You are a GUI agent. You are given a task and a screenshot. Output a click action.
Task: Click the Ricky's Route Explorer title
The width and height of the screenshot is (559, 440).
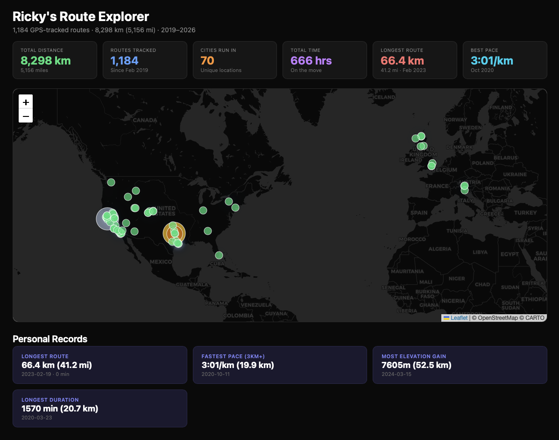pyautogui.click(x=81, y=16)
